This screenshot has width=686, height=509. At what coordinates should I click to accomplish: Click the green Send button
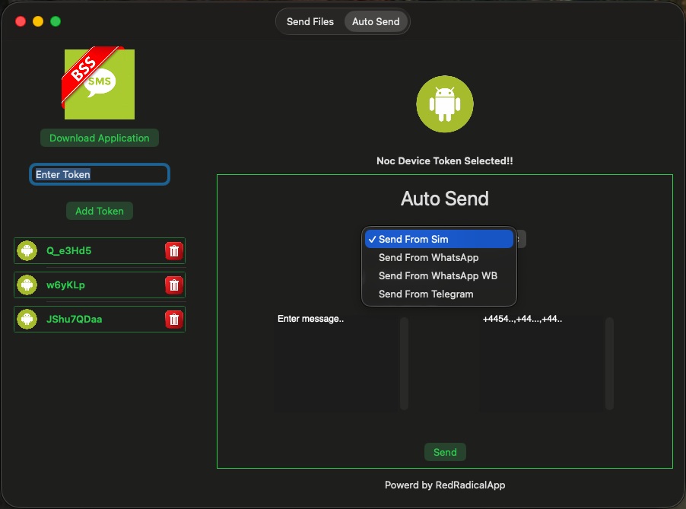coord(445,452)
